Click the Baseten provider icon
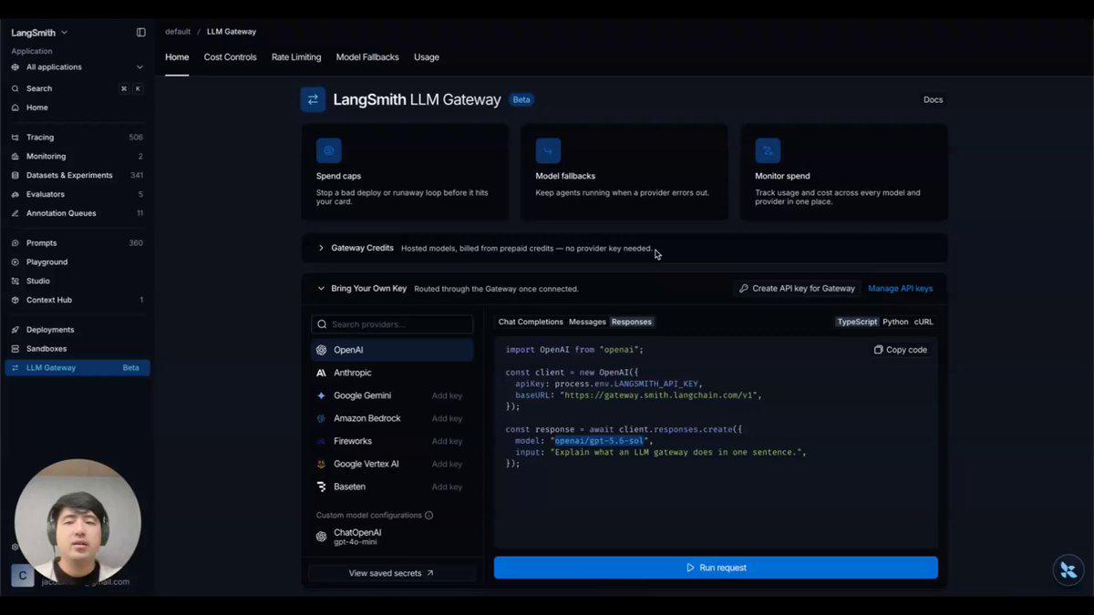 coord(321,487)
